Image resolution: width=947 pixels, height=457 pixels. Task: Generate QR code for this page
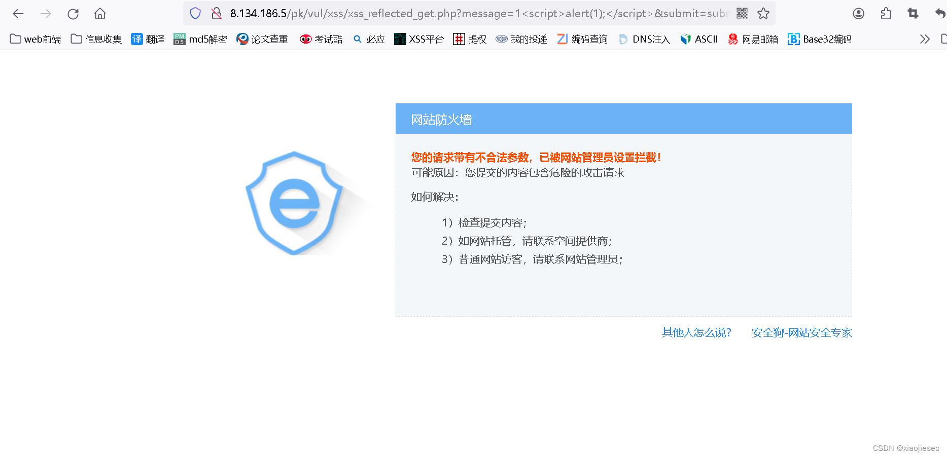pyautogui.click(x=742, y=14)
